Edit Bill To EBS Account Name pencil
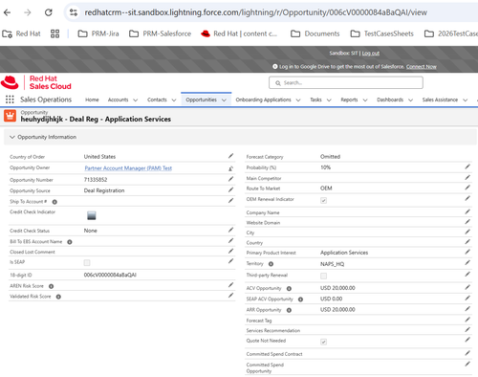 (231, 241)
